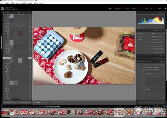Screen dimensions: 167x118
Task: Open the 元数据(M) menu in the menu bar
Action: tap(24, 3)
